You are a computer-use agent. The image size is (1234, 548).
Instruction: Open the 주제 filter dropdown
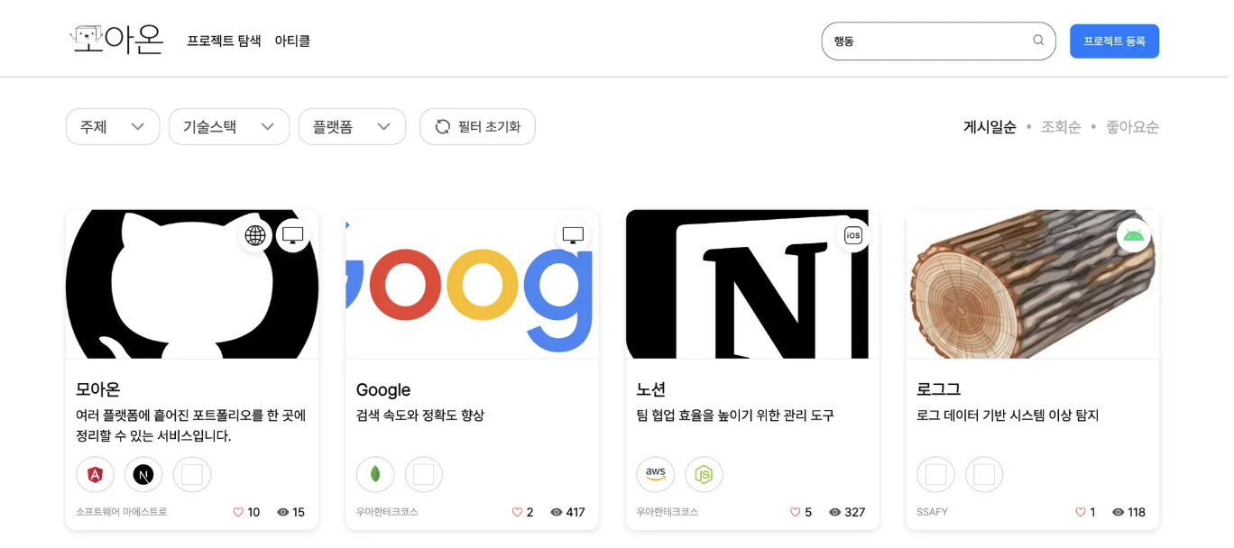112,126
